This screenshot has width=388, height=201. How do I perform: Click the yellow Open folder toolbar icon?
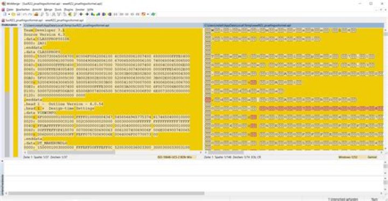coord(13,15)
